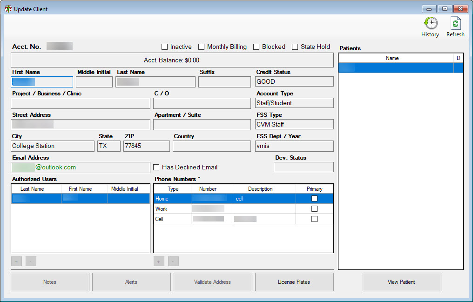Click the Update Client title bar icon
This screenshot has width=473, height=302.
pos(8,9)
